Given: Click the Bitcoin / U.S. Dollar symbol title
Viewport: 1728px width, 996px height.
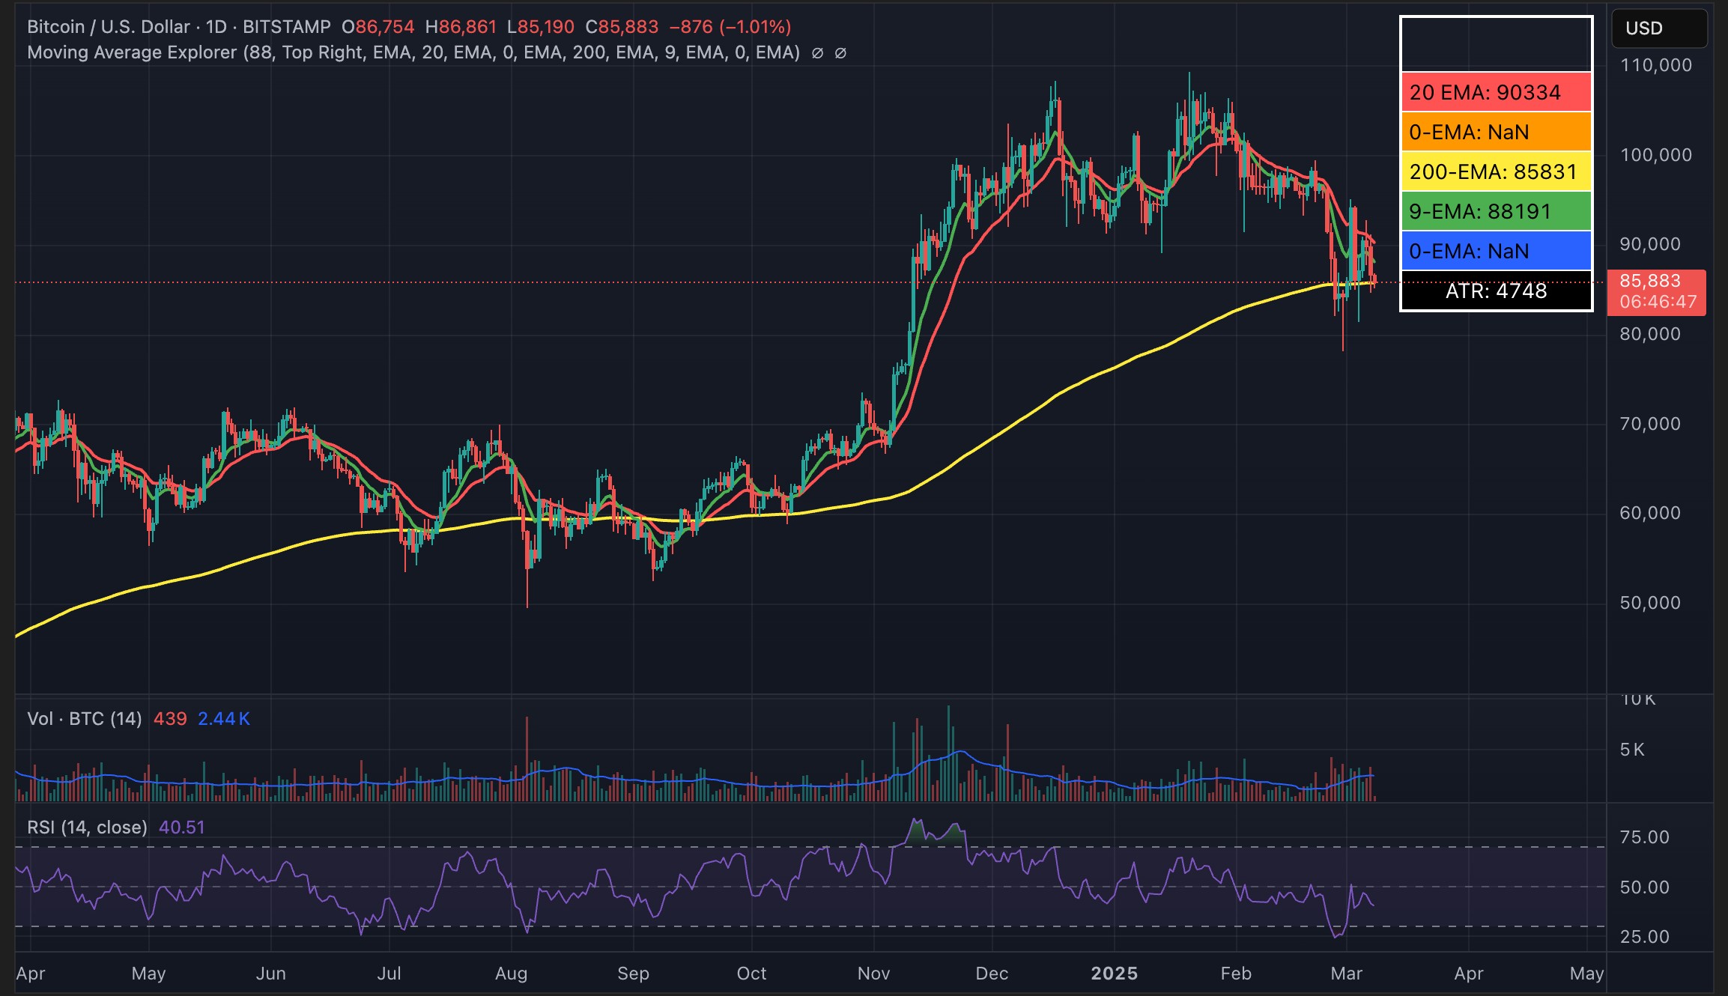Looking at the screenshot, I should [108, 27].
